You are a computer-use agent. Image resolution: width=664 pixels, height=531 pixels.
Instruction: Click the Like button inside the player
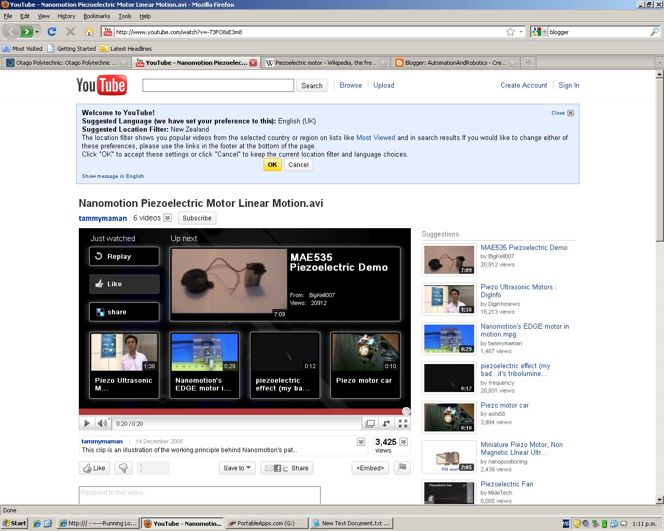[125, 284]
